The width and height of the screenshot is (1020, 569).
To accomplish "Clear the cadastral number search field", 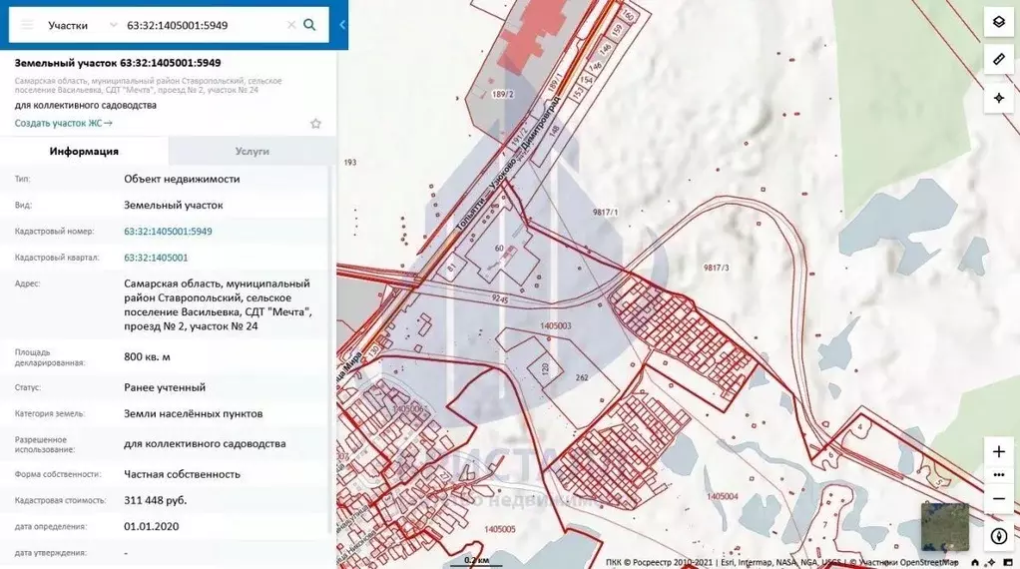I will [x=290, y=25].
